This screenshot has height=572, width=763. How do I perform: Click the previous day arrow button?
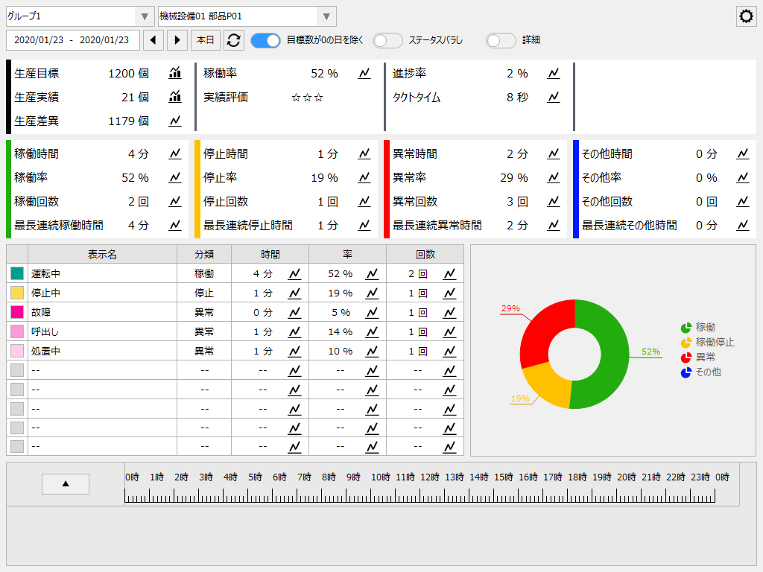154,40
